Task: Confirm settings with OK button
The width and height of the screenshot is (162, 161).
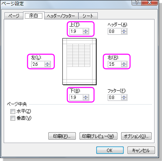Action: click(110, 150)
